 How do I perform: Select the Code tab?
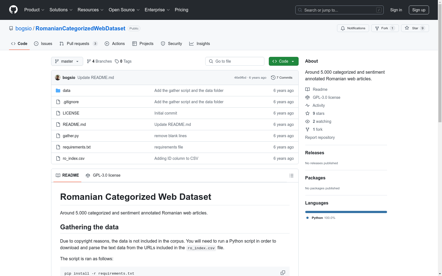click(x=19, y=44)
